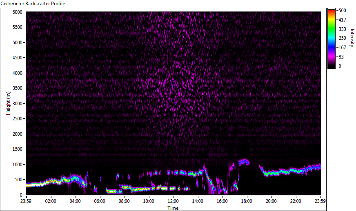Click the cloud band above the 22:00 tick
This screenshot has height=211, width=356.
pyautogui.click(x=296, y=170)
